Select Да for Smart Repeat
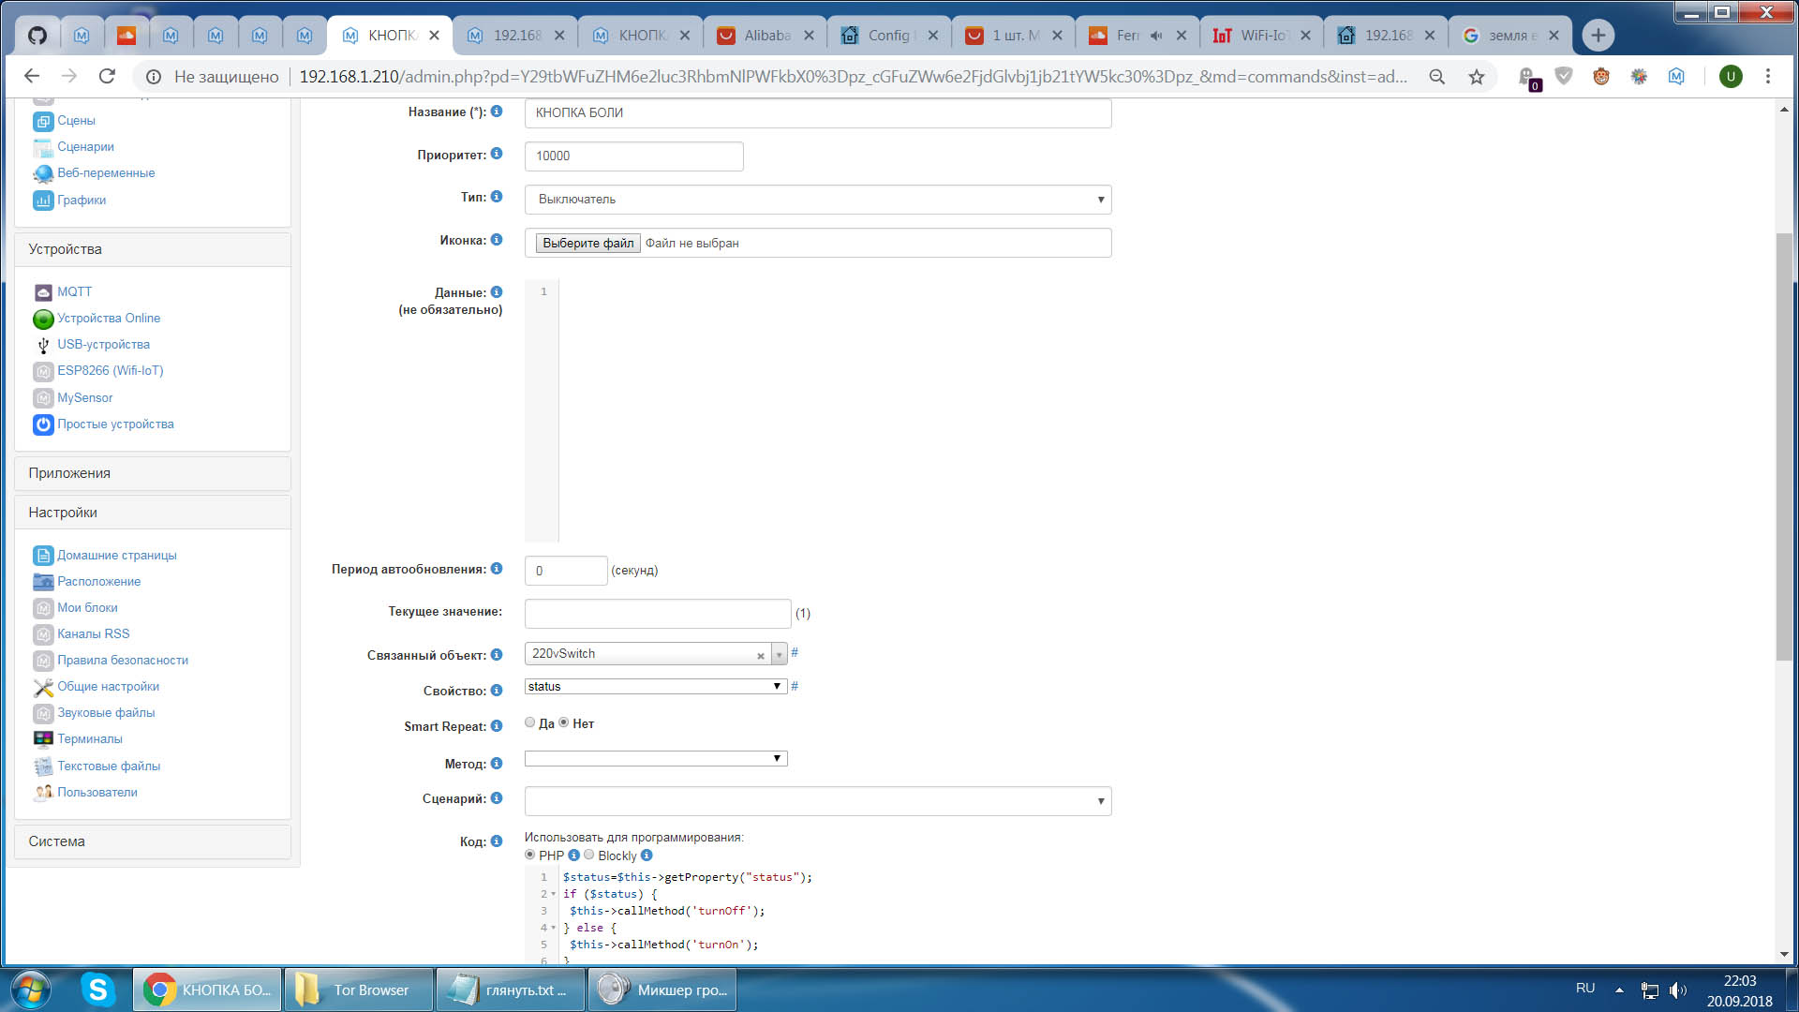The image size is (1799, 1012). [x=530, y=722]
